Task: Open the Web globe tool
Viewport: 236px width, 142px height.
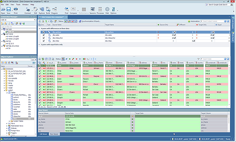Action: [x=107, y=11]
